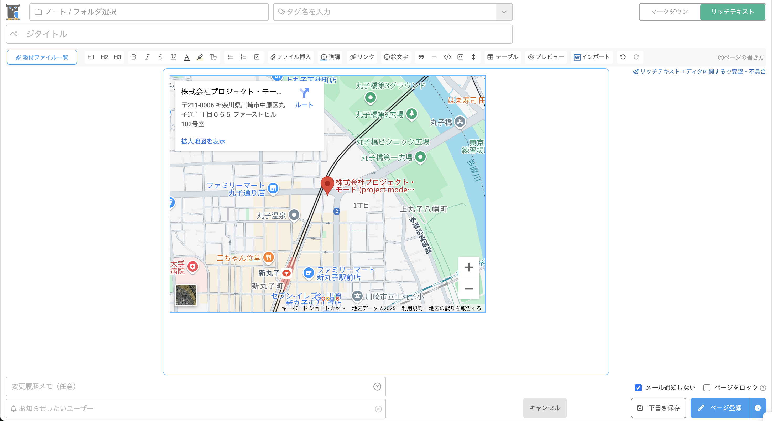This screenshot has width=772, height=421.
Task: Click help icon in change memo field
Action: [x=377, y=387]
